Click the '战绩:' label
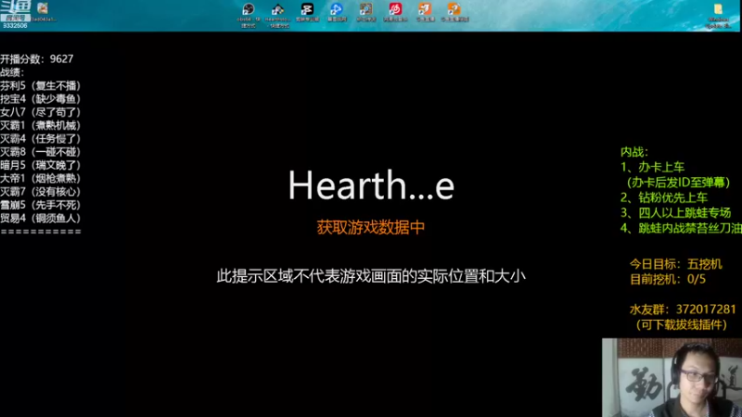Screen dimensions: 742x417 coord(12,72)
